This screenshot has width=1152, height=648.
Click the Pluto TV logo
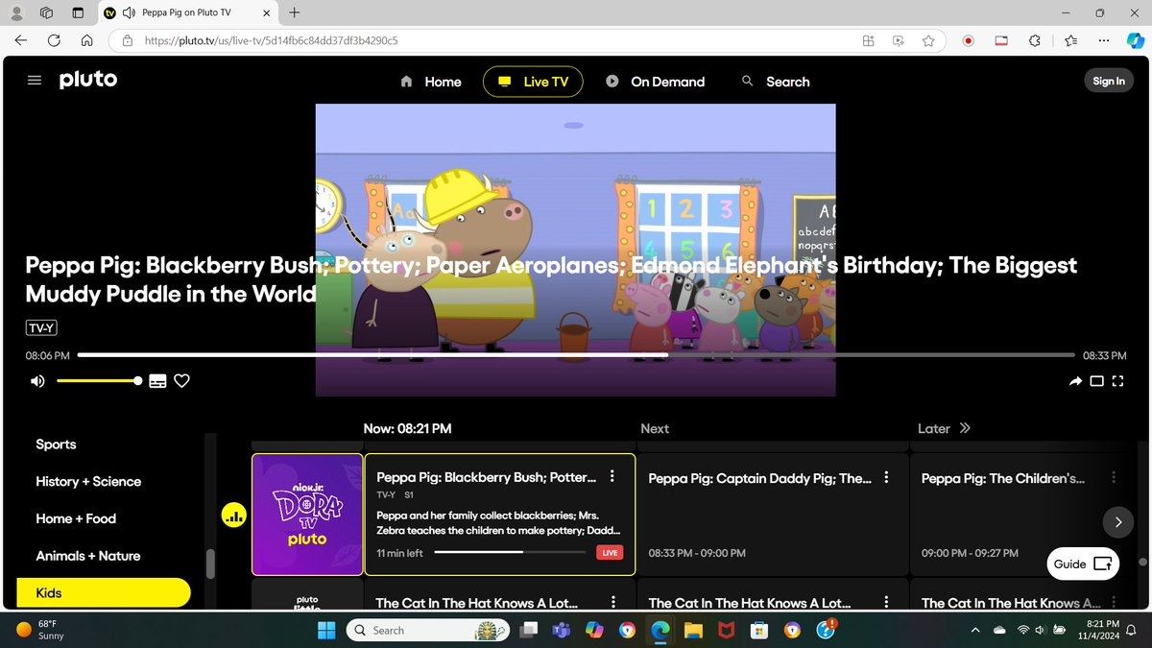click(x=87, y=80)
